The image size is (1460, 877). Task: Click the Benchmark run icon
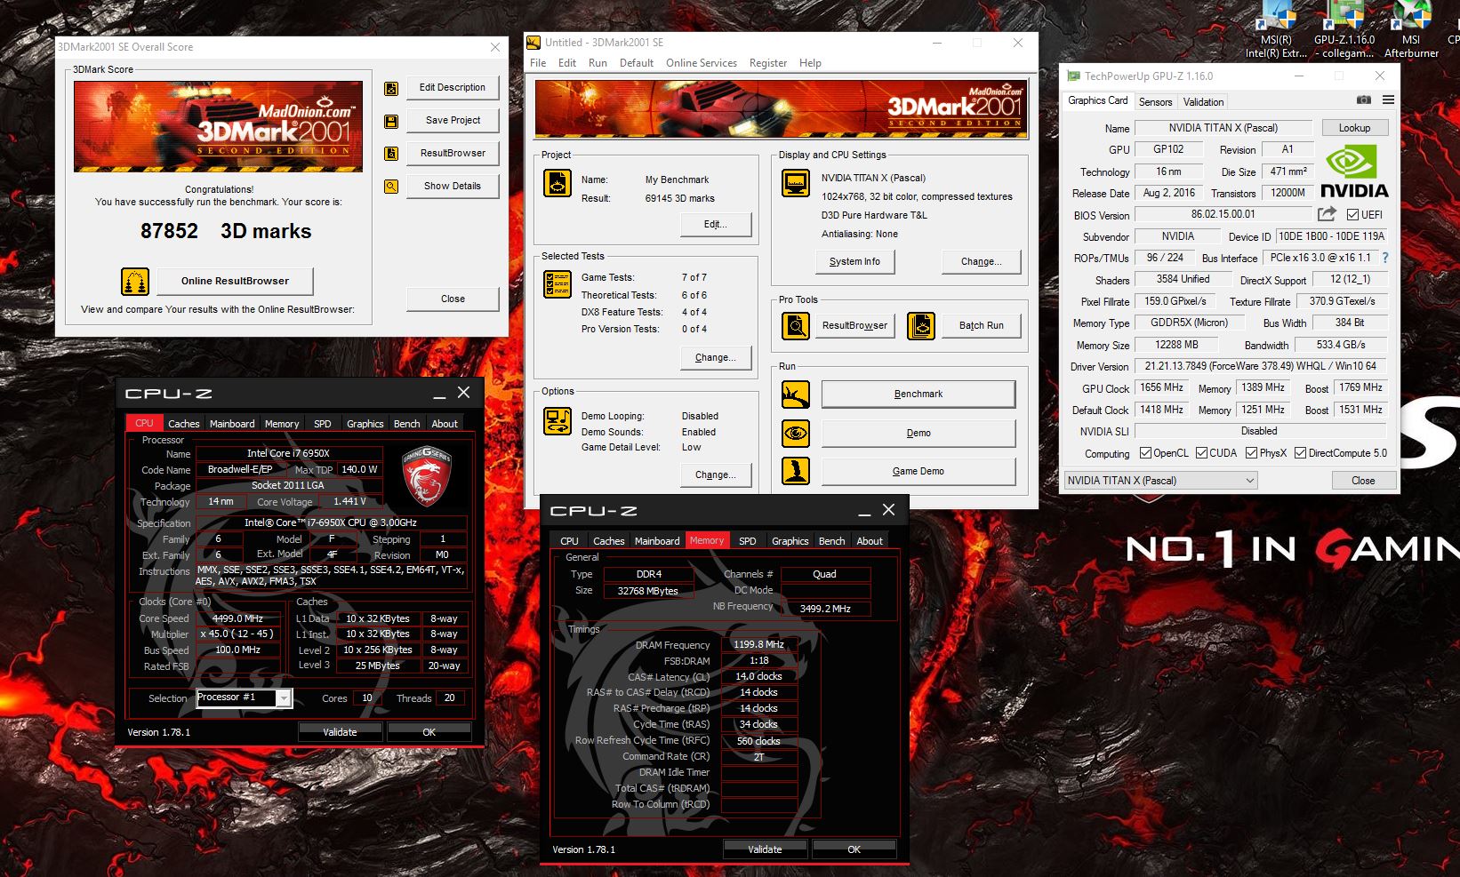pos(796,395)
